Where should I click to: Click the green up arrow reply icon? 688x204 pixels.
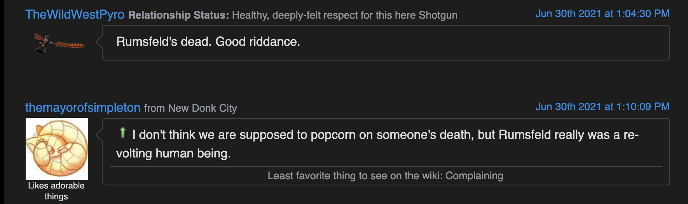122,133
